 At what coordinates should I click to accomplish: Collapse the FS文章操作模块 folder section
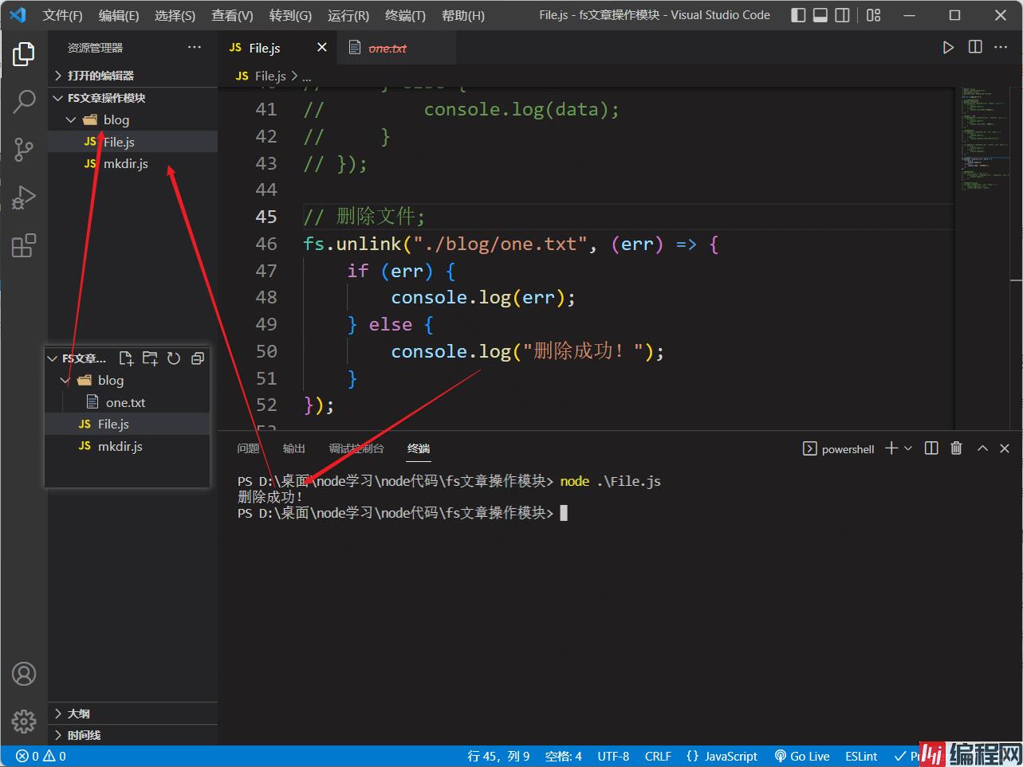coord(133,98)
